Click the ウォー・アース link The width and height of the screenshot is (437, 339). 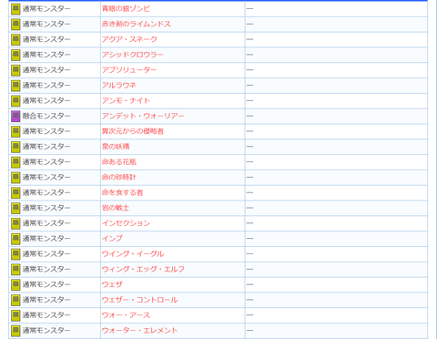(x=126, y=315)
